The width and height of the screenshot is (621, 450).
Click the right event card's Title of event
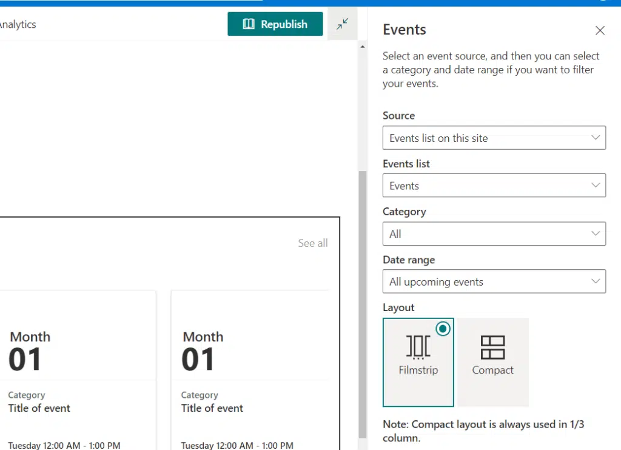point(212,408)
